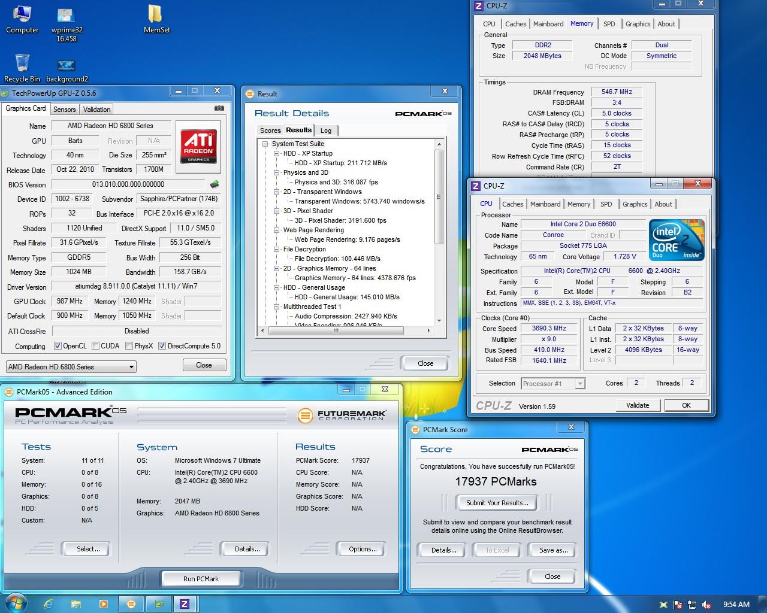Collapse the Multithreaded Test 1 node
Image resolution: width=767 pixels, height=613 pixels.
tap(277, 306)
